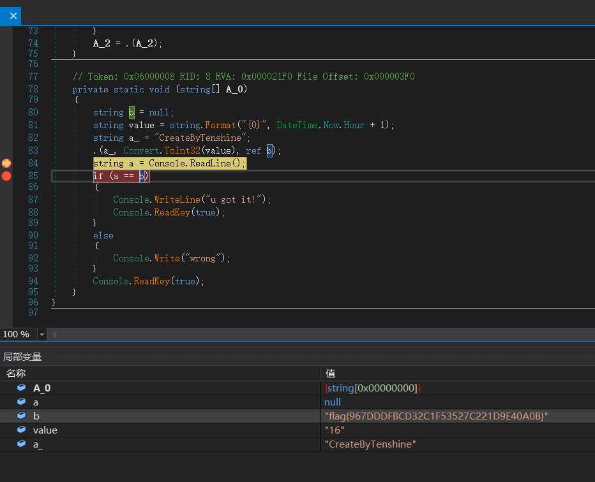Select the 名称 column header
This screenshot has height=482, width=595.
15,374
